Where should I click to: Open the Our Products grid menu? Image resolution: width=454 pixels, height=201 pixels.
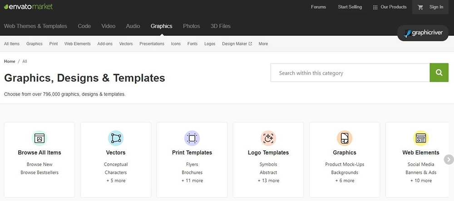coord(390,7)
